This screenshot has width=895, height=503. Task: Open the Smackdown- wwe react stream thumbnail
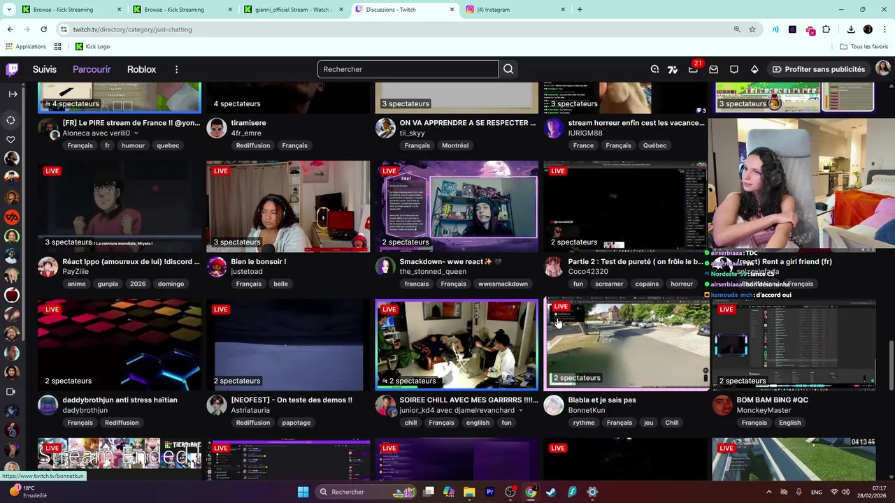coord(457,206)
